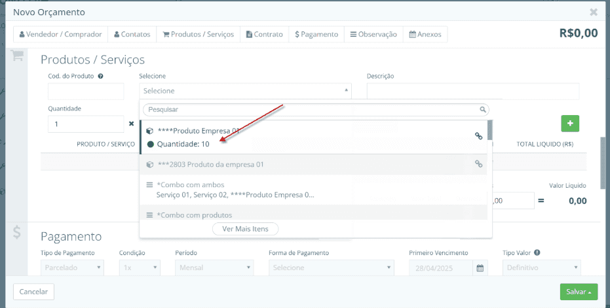
Task: Click the PRODUTO / SERVIÇO column header
Action: pyautogui.click(x=106, y=144)
